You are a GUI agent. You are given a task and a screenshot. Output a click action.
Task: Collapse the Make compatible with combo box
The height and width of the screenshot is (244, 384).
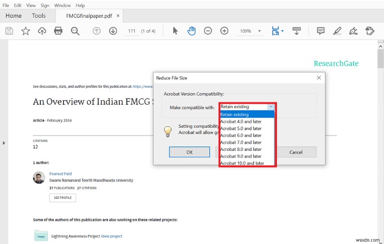[x=271, y=107]
